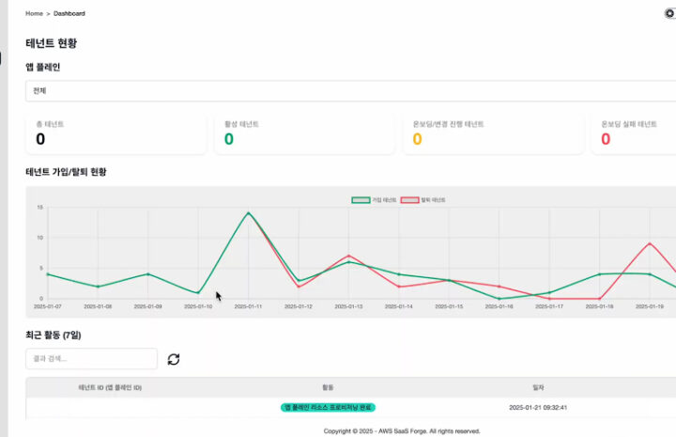Viewport: 676px width, 437px height.
Task: Click into the 결과 검색 search field
Action: pos(91,358)
